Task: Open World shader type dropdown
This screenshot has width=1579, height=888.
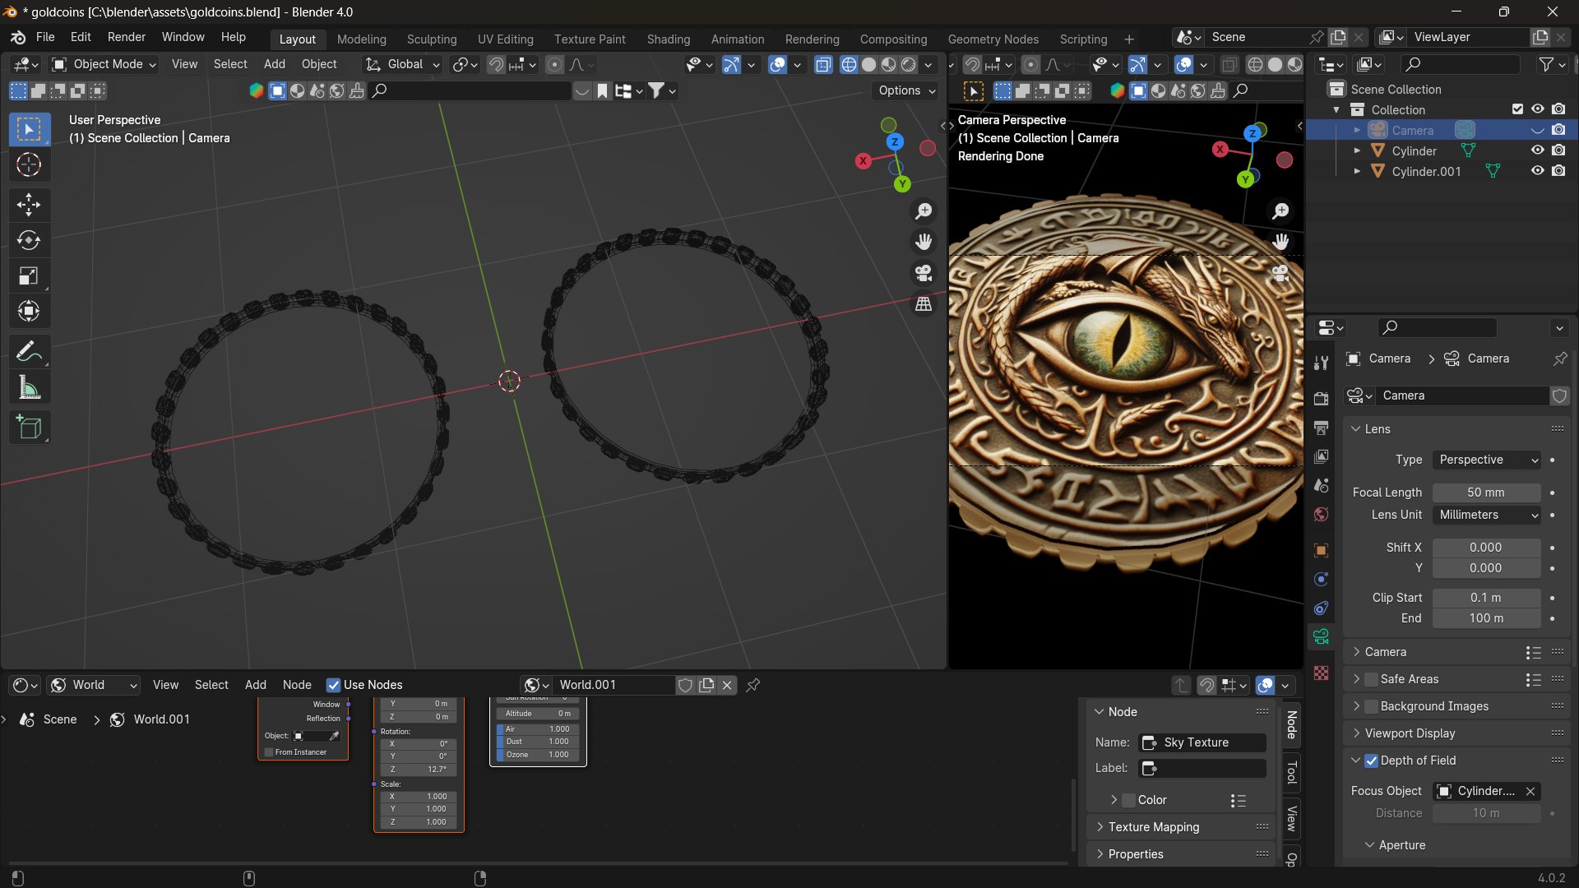Action: tap(94, 685)
